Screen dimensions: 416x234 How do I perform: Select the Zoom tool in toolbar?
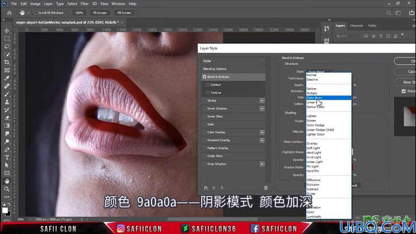[7, 189]
